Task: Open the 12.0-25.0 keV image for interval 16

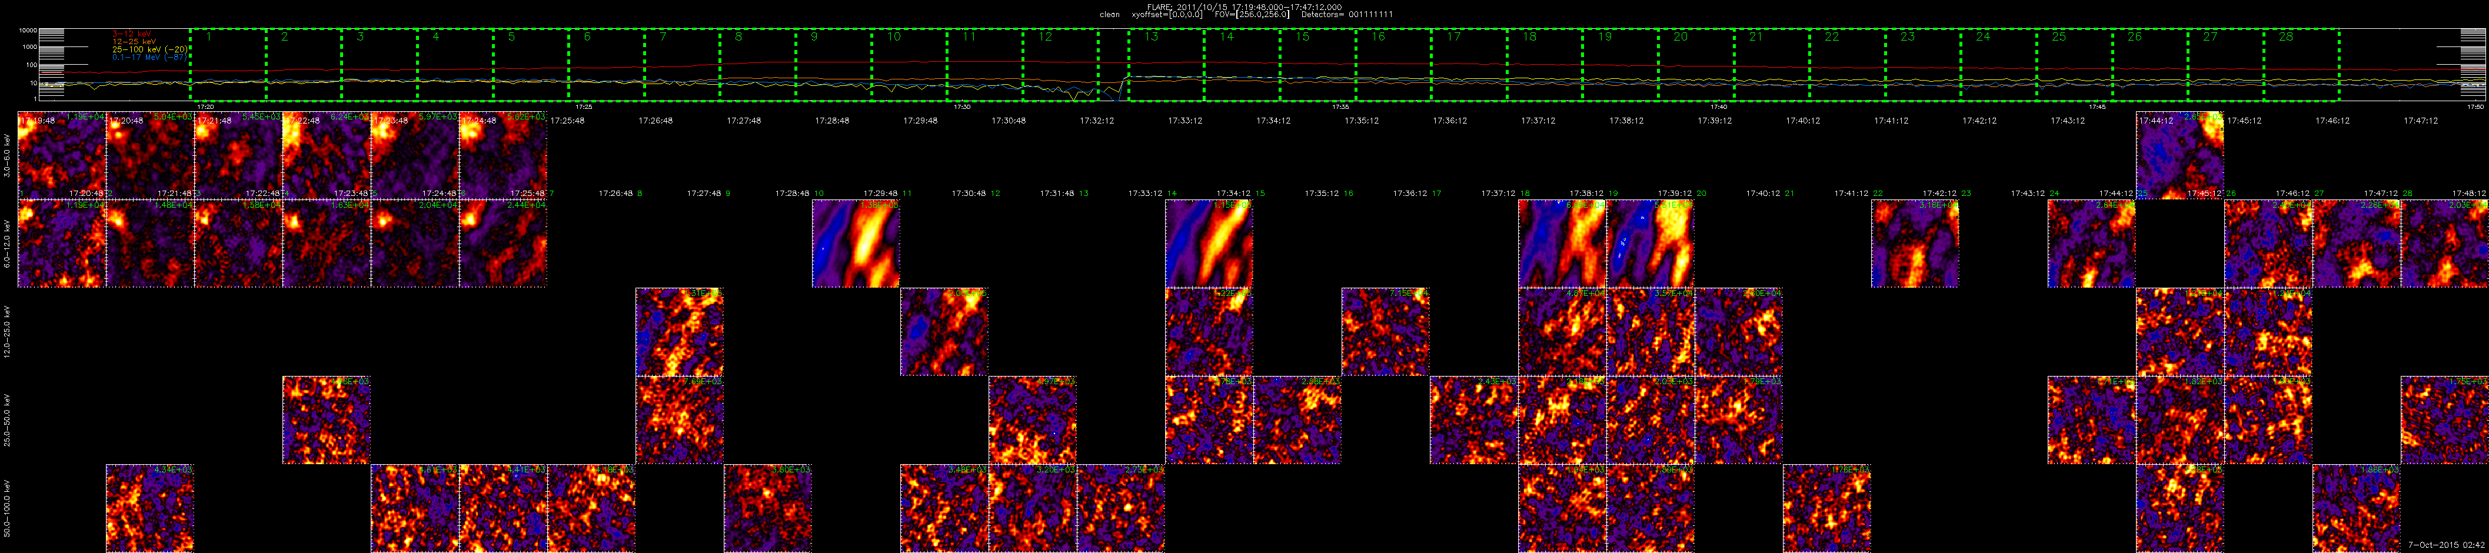Action: pyautogui.click(x=1386, y=332)
